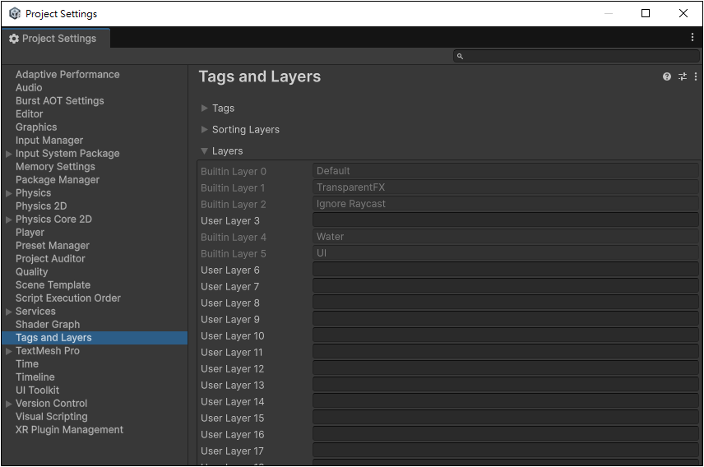The image size is (704, 467).
Task: Click the User Layer 7 name field
Action: 506,286
